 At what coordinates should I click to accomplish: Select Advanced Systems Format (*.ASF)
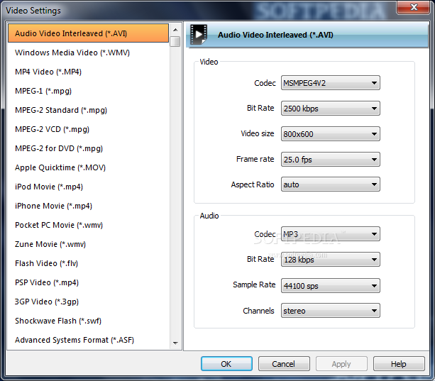88,339
